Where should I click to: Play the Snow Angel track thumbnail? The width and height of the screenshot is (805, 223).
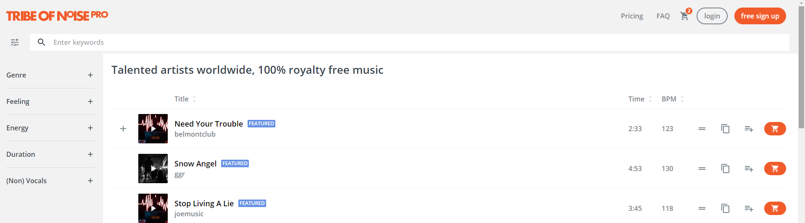tap(153, 169)
